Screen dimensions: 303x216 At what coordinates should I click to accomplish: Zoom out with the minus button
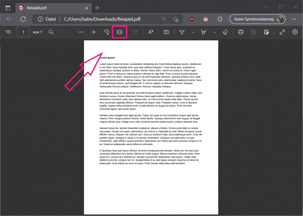pos(81,32)
